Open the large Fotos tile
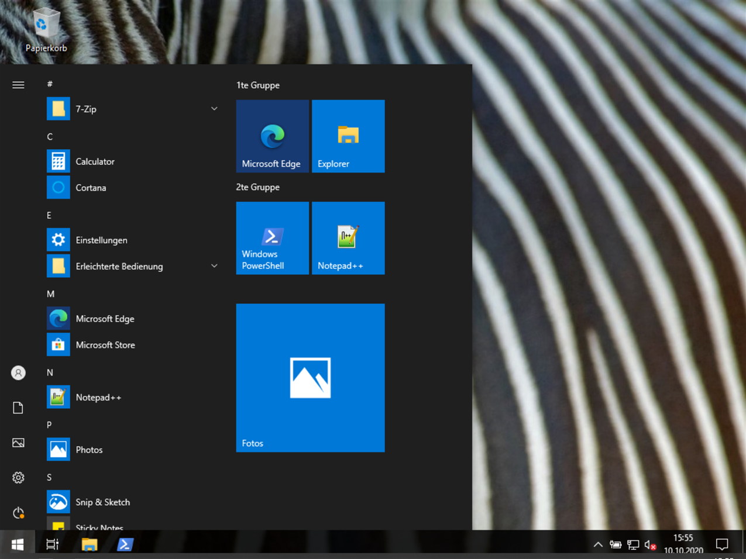 pos(310,378)
